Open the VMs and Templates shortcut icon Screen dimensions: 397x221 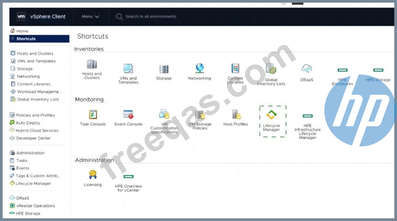pyautogui.click(x=128, y=68)
